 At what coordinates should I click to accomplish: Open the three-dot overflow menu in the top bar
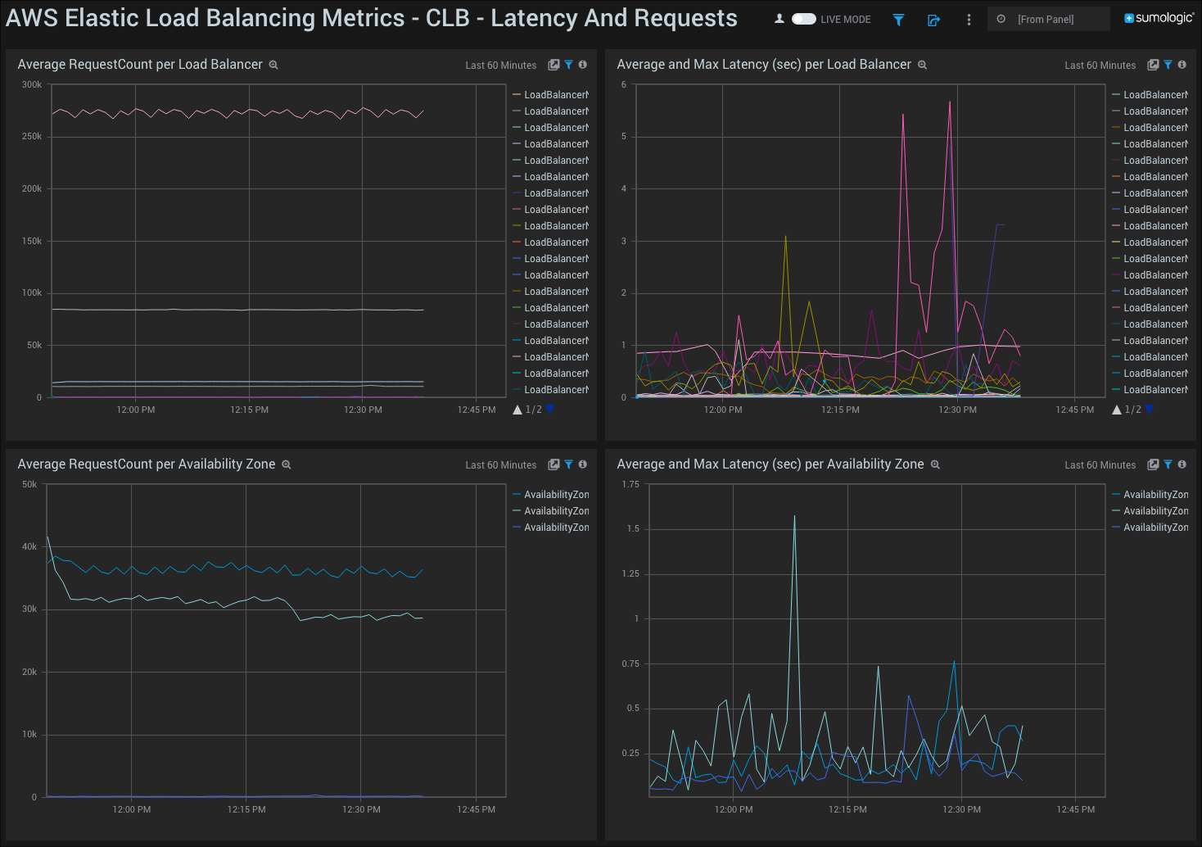969,19
